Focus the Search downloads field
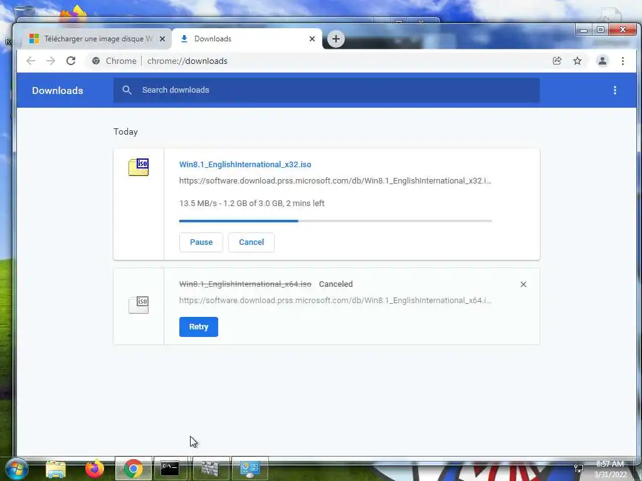 pos(326,90)
